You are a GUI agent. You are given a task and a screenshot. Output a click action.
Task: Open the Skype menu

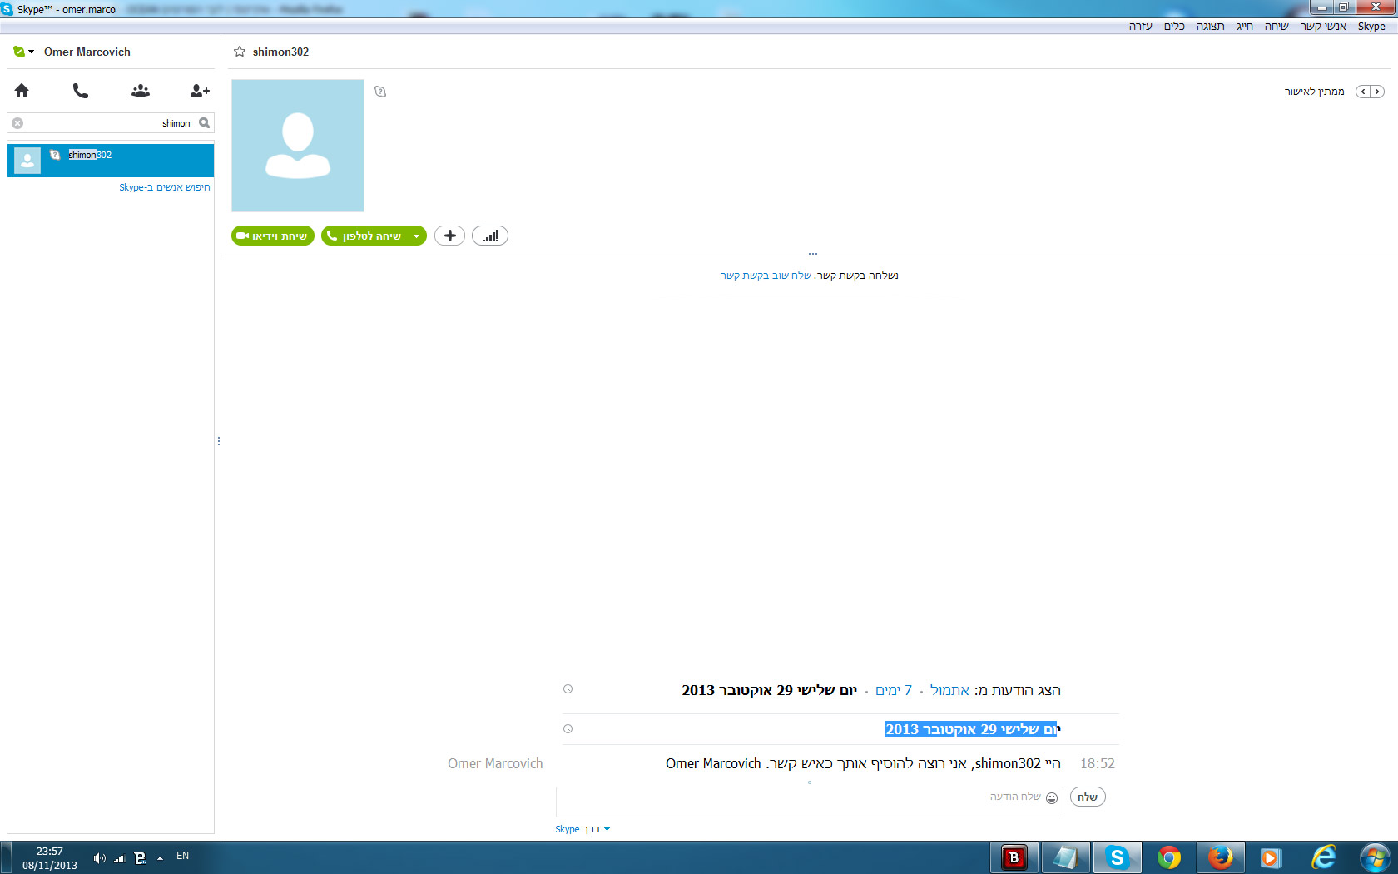click(1371, 27)
